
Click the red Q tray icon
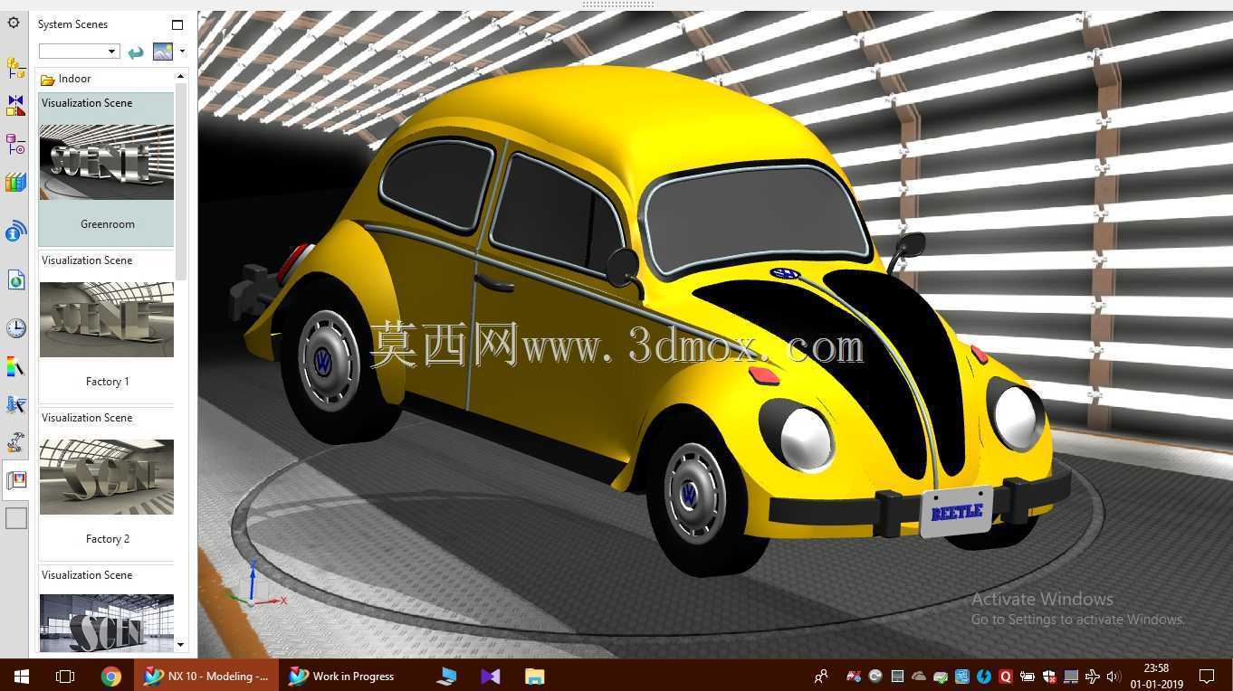[x=1005, y=676]
